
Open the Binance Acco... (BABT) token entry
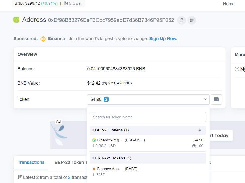click(x=148, y=172)
